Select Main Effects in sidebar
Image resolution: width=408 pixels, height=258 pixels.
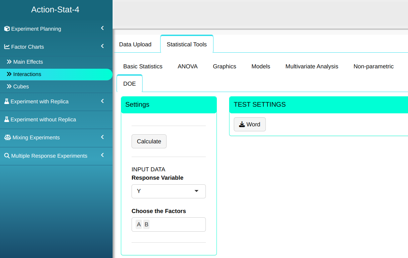[28, 62]
